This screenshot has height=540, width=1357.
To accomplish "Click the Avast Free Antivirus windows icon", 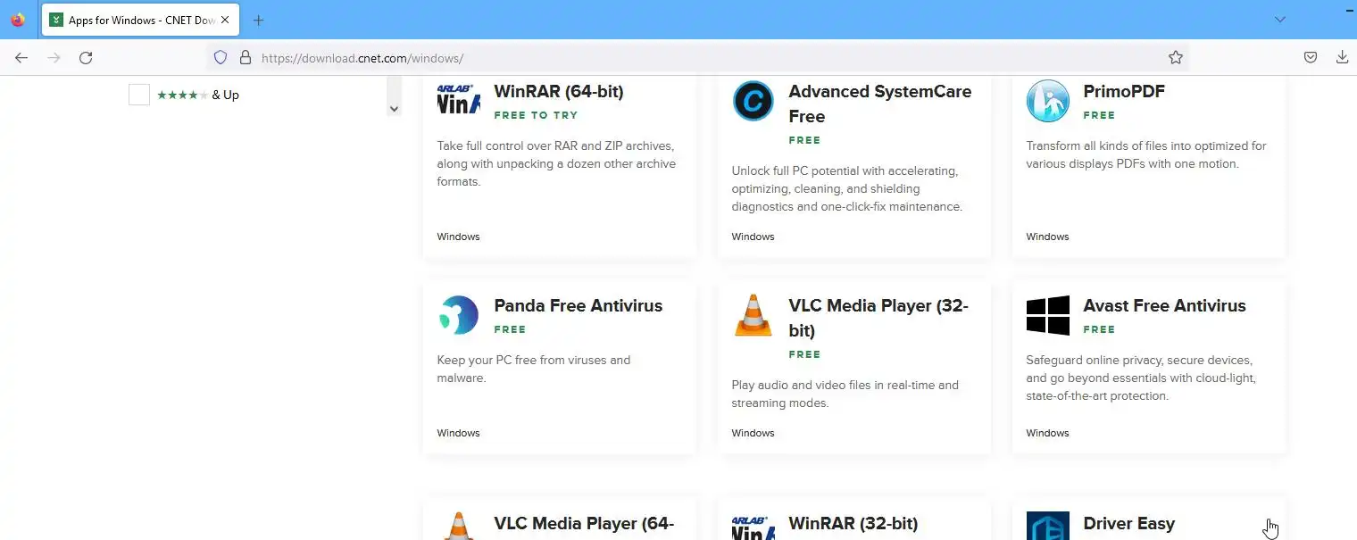I will click(1048, 315).
